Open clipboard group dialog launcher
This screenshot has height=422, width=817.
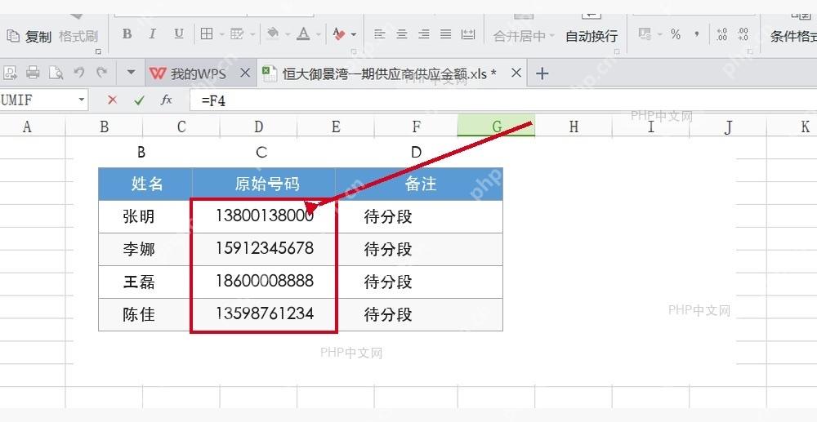[98, 51]
